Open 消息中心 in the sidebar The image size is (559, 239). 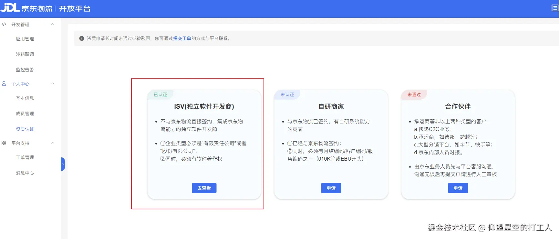click(25, 173)
